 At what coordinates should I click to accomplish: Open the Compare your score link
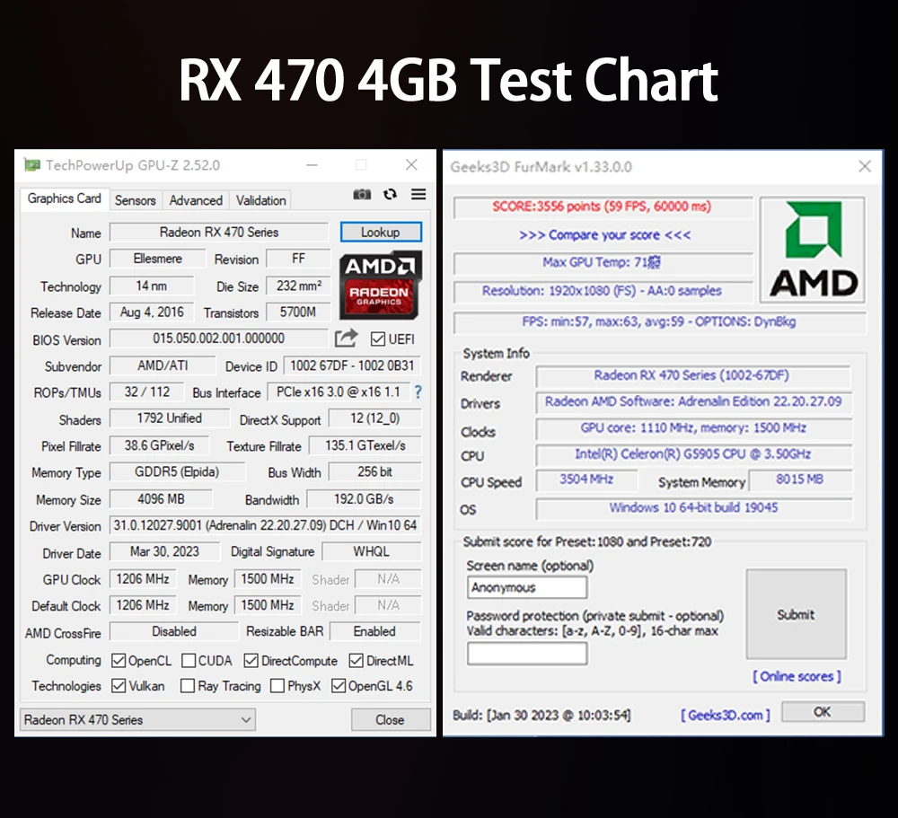[604, 235]
